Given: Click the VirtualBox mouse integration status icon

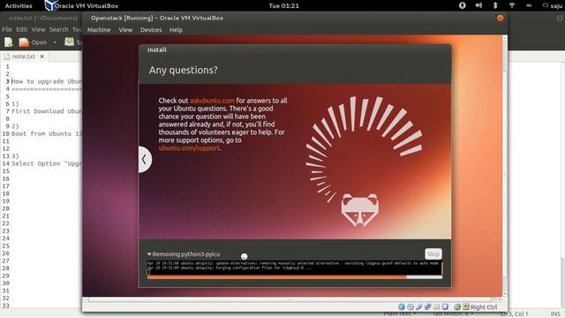Looking at the screenshot, I should tap(457, 307).
